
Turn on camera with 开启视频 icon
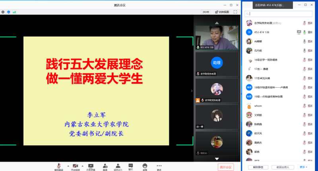[x=76, y=165]
